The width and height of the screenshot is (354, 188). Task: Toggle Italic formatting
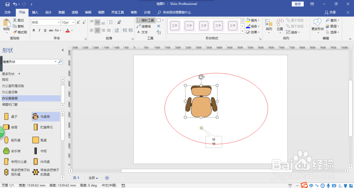39,30
